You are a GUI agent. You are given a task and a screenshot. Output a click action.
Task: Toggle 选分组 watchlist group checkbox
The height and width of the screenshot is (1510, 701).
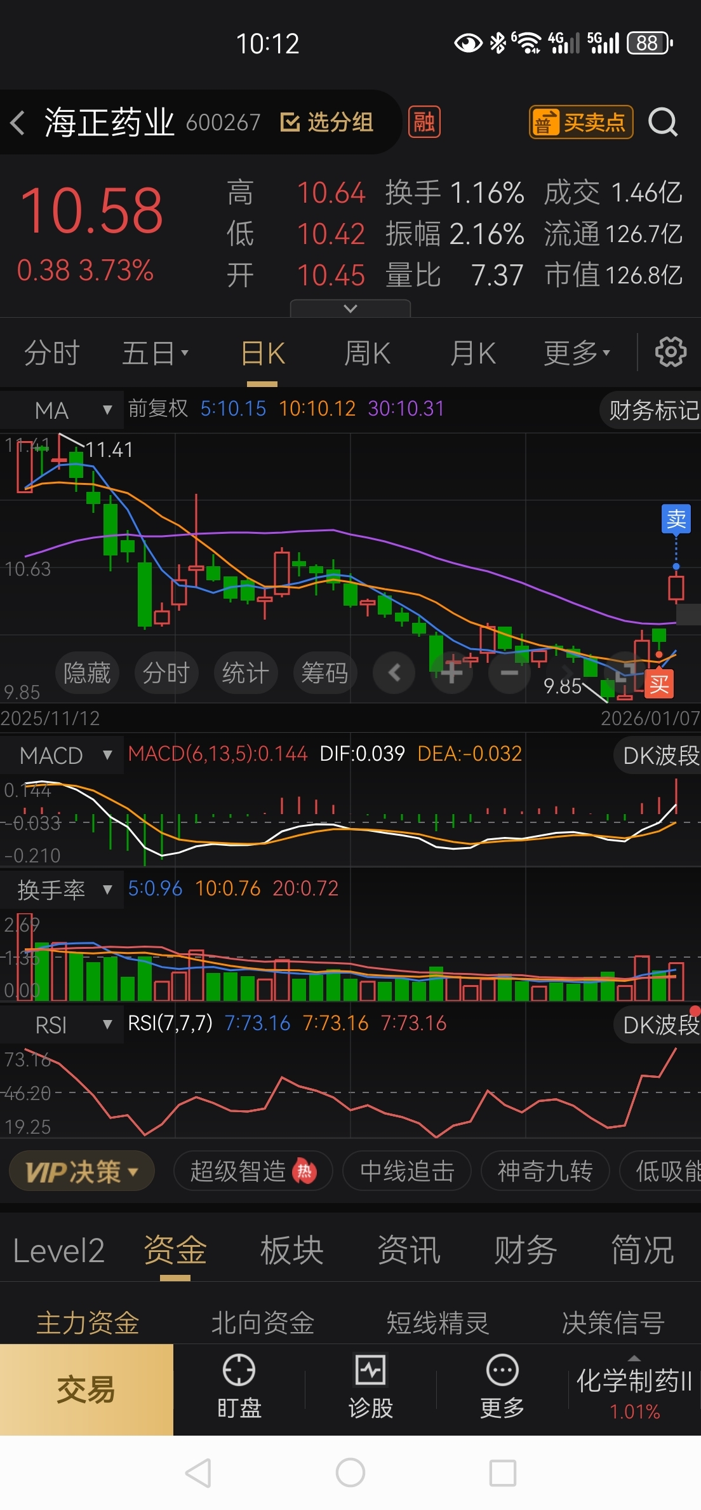point(327,122)
